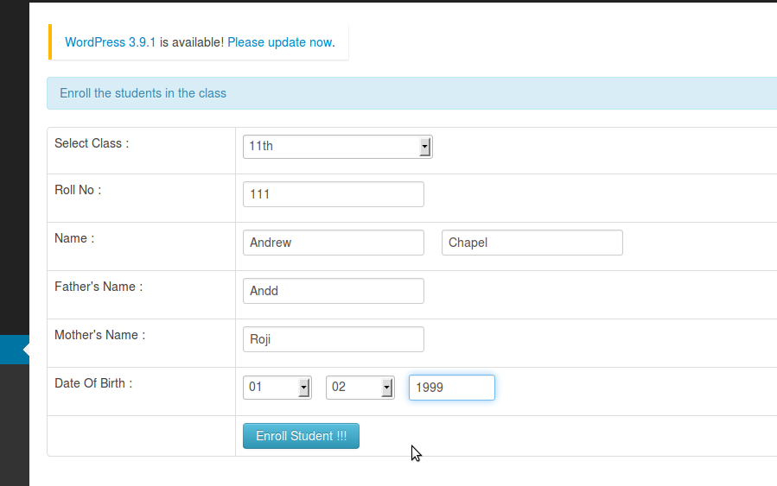Click the 'Father's Name :' label
Screen dimensions: 777x486
tap(99, 287)
